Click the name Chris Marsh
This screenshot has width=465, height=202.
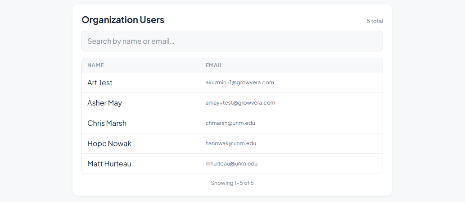[x=107, y=123]
